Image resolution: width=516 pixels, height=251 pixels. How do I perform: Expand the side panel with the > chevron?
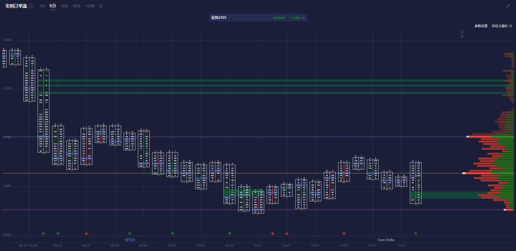click(462, 32)
